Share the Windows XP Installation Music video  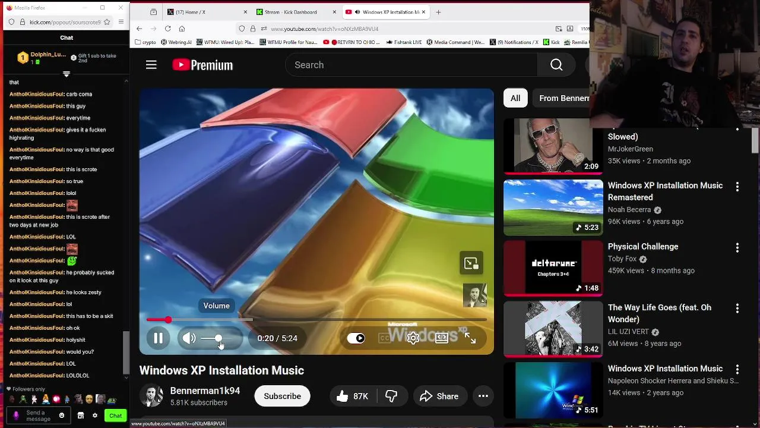tap(439, 396)
